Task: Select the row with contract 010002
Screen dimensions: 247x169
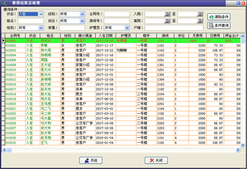Action: [x=12, y=46]
